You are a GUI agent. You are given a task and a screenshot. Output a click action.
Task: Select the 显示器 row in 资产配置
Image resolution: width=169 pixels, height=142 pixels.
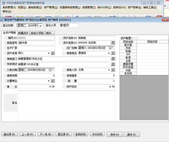144,45
